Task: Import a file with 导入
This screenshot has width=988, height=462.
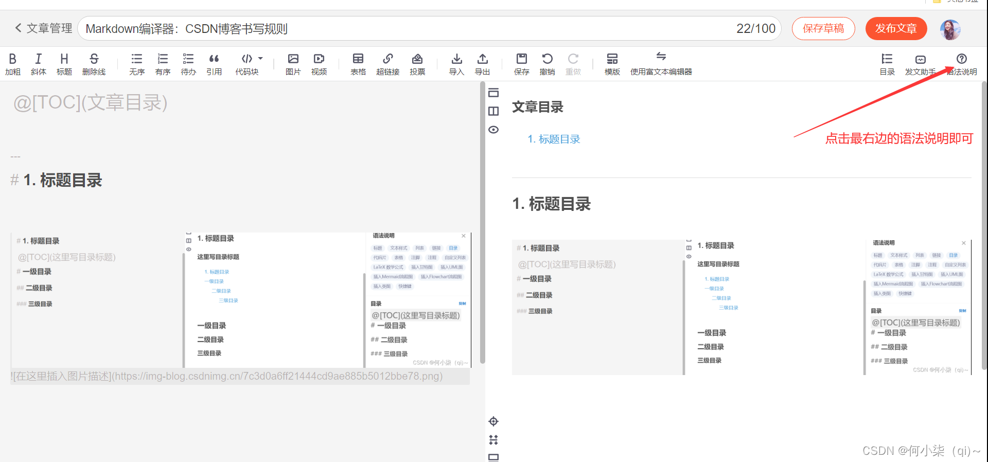Action: (456, 64)
